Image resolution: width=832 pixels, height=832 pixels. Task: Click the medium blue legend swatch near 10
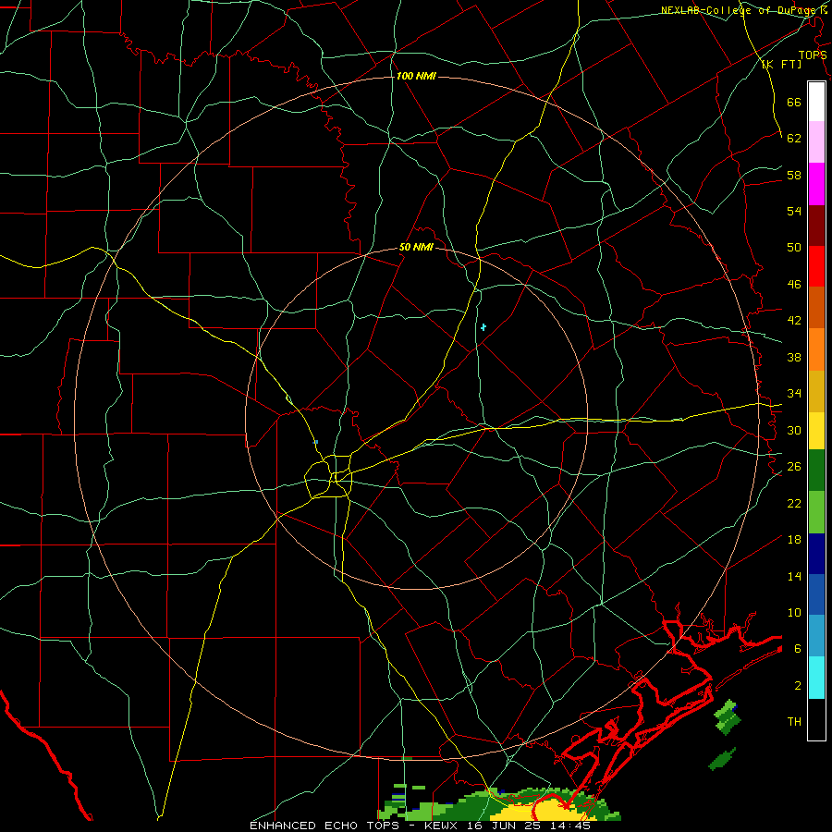[x=816, y=594]
